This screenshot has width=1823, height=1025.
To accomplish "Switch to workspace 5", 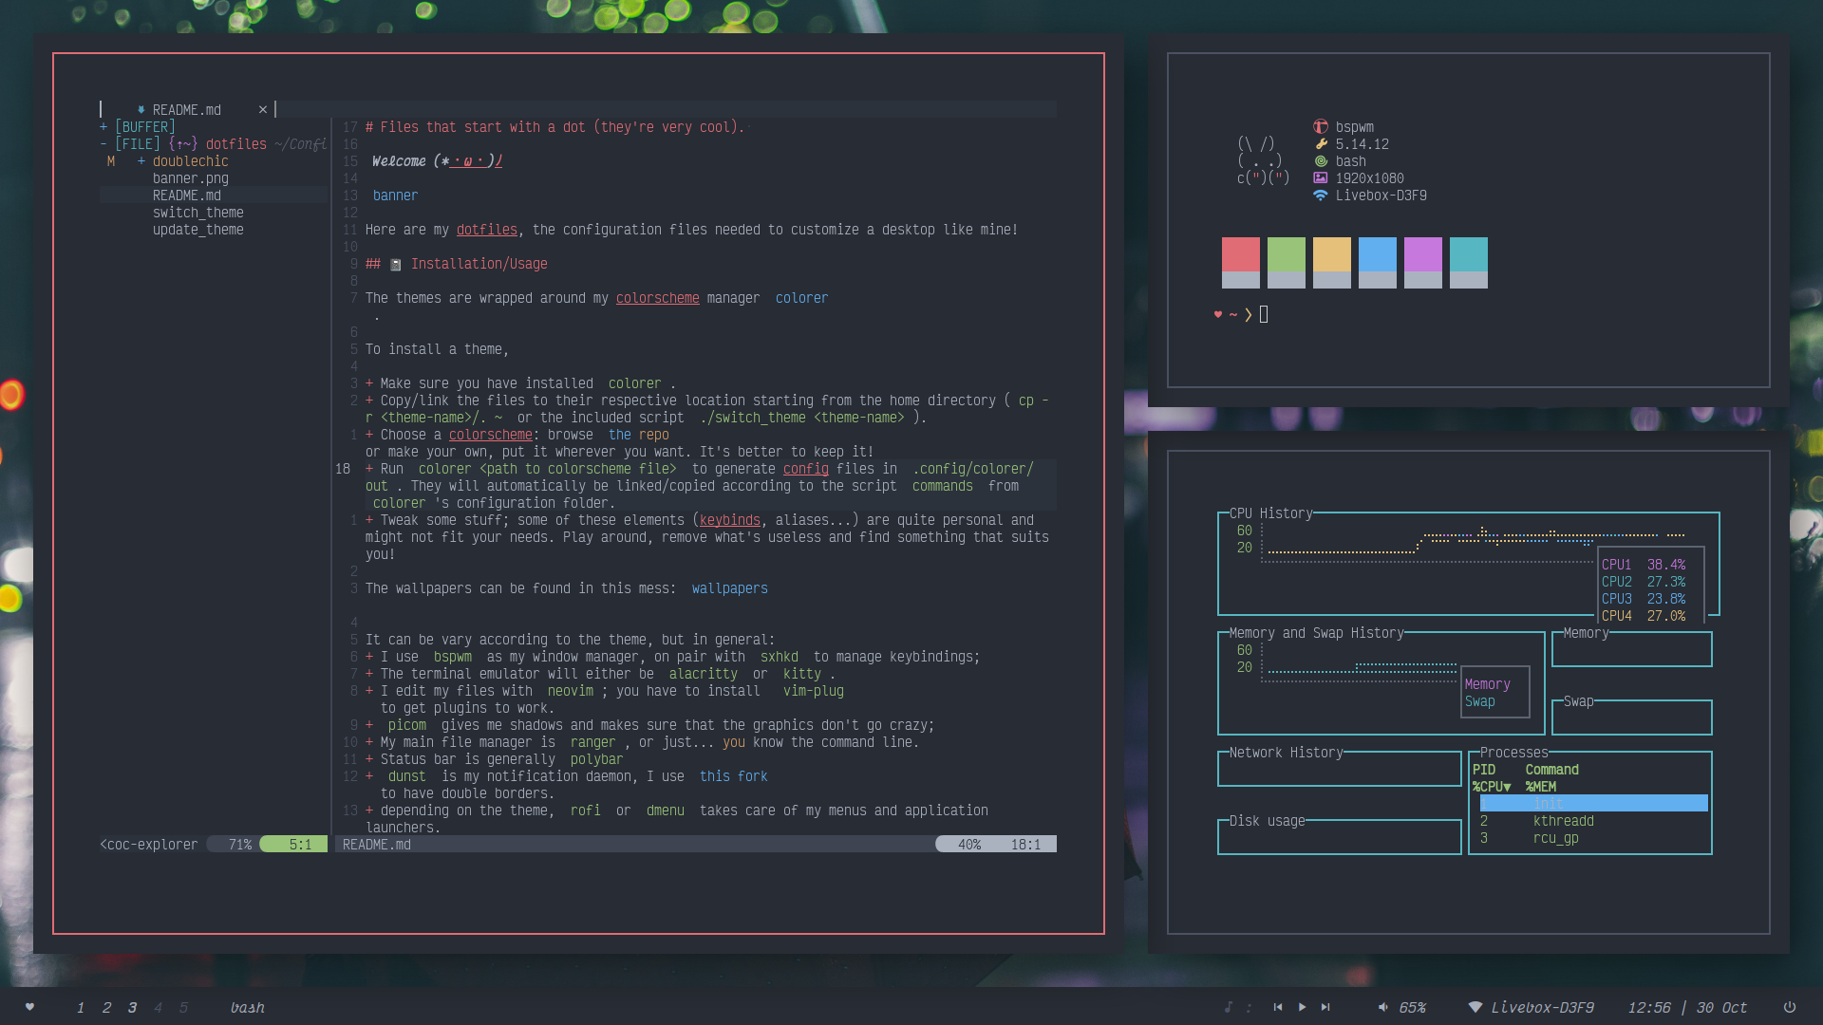I will pyautogui.click(x=183, y=1008).
